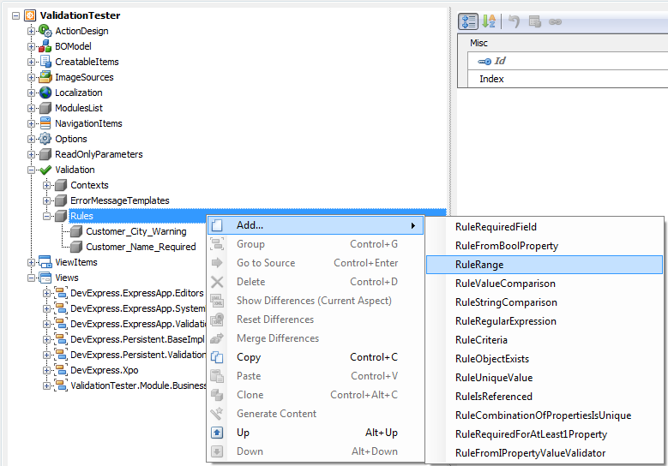Choose Copy from the context menu
This screenshot has width=668, height=466.
[316, 357]
